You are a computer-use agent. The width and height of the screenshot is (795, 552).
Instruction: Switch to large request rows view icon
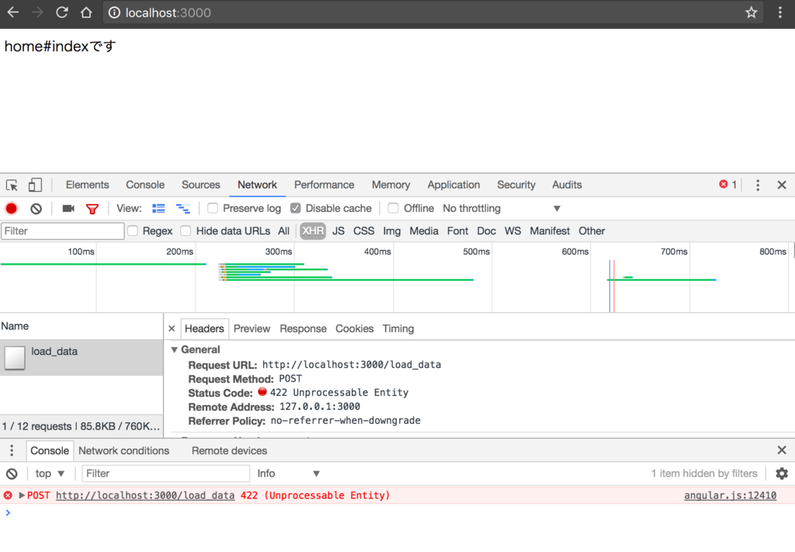[x=158, y=208]
